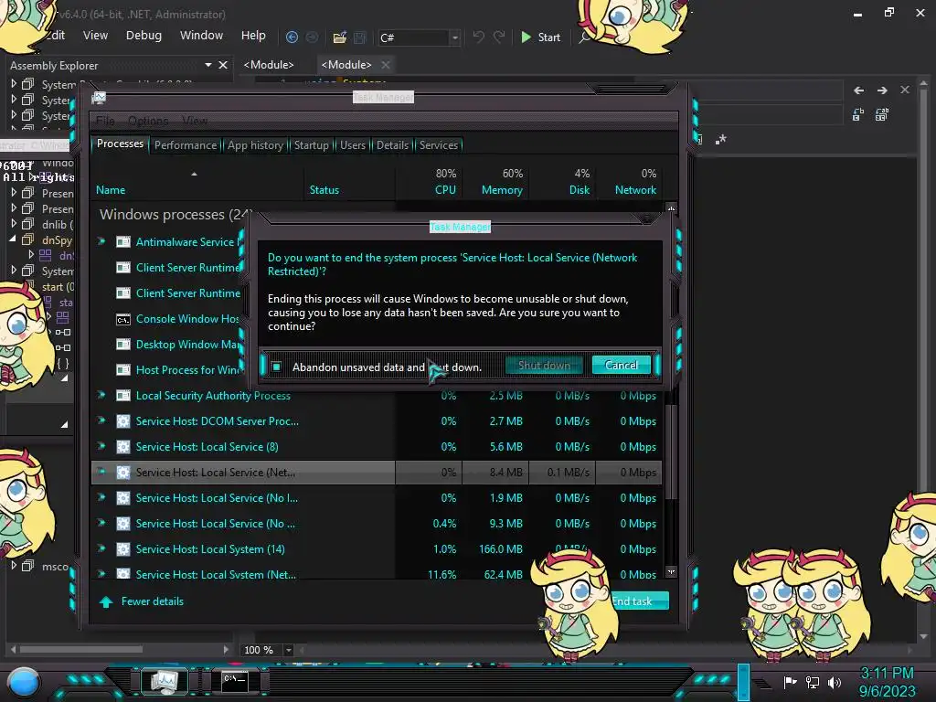Image resolution: width=936 pixels, height=702 pixels.
Task: Expand Antimalware Service process row
Action: click(x=101, y=241)
